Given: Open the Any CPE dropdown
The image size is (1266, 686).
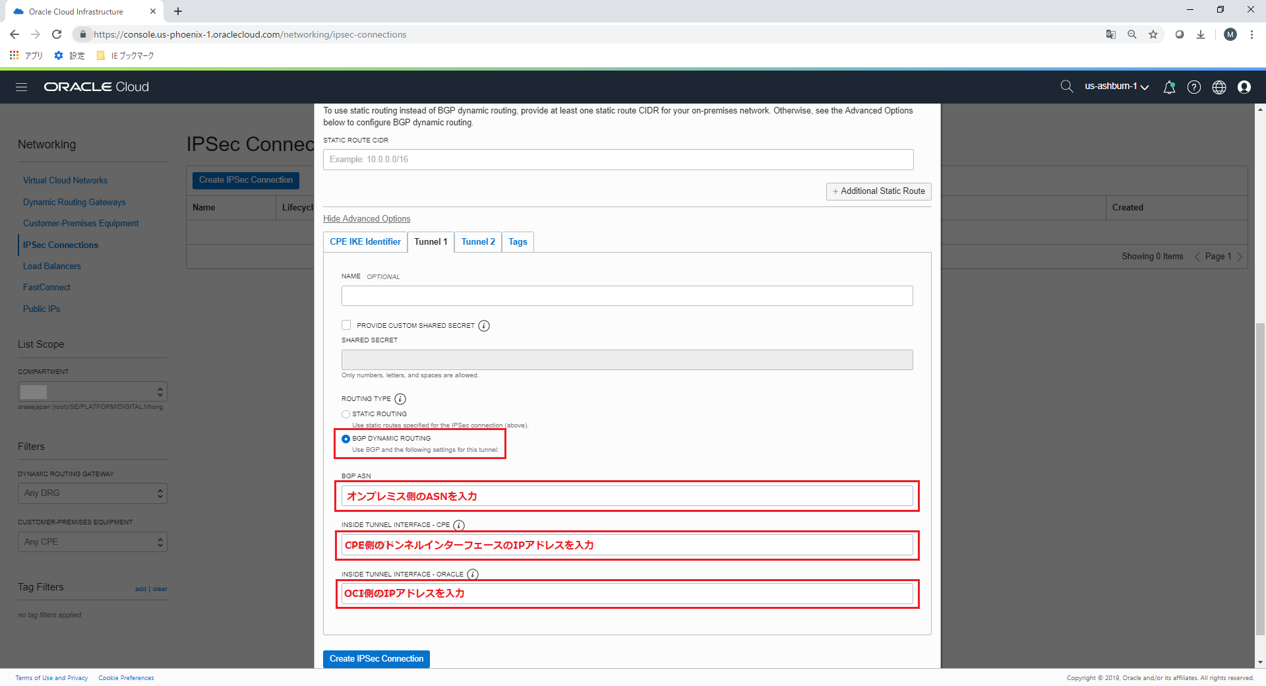Looking at the screenshot, I should (x=92, y=542).
